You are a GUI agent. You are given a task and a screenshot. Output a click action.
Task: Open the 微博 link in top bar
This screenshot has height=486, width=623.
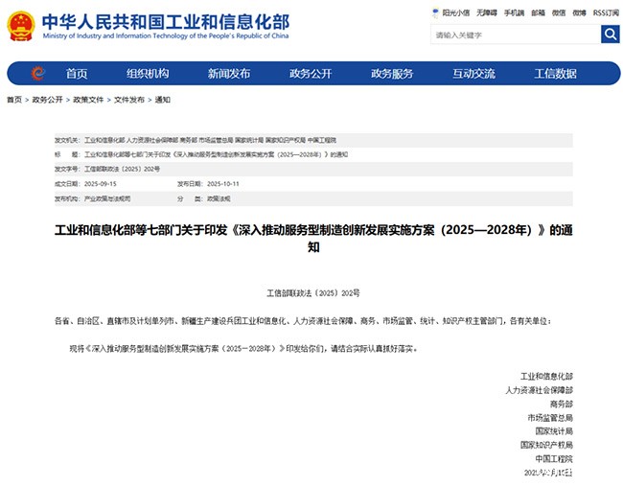580,13
